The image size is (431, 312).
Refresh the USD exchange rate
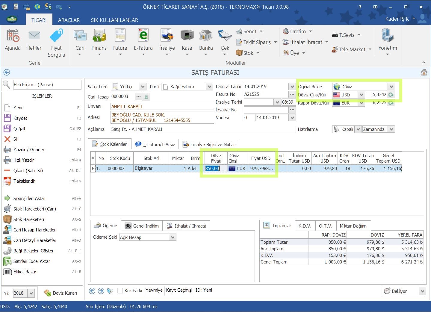pos(391,95)
